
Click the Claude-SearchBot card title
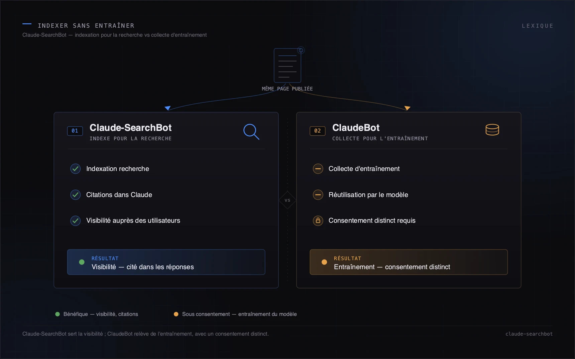tap(131, 128)
